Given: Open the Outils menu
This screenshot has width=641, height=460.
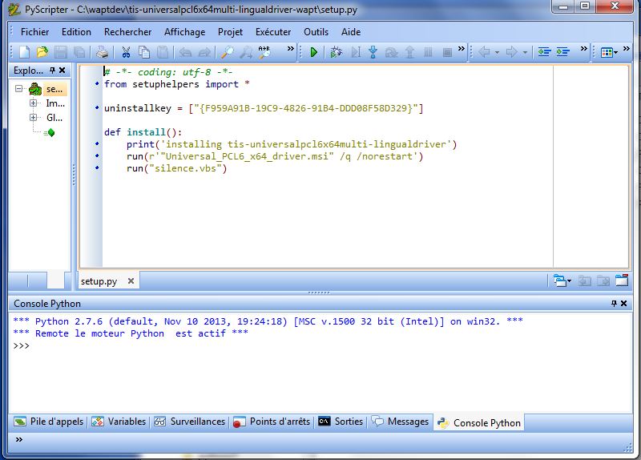Looking at the screenshot, I should coord(316,32).
